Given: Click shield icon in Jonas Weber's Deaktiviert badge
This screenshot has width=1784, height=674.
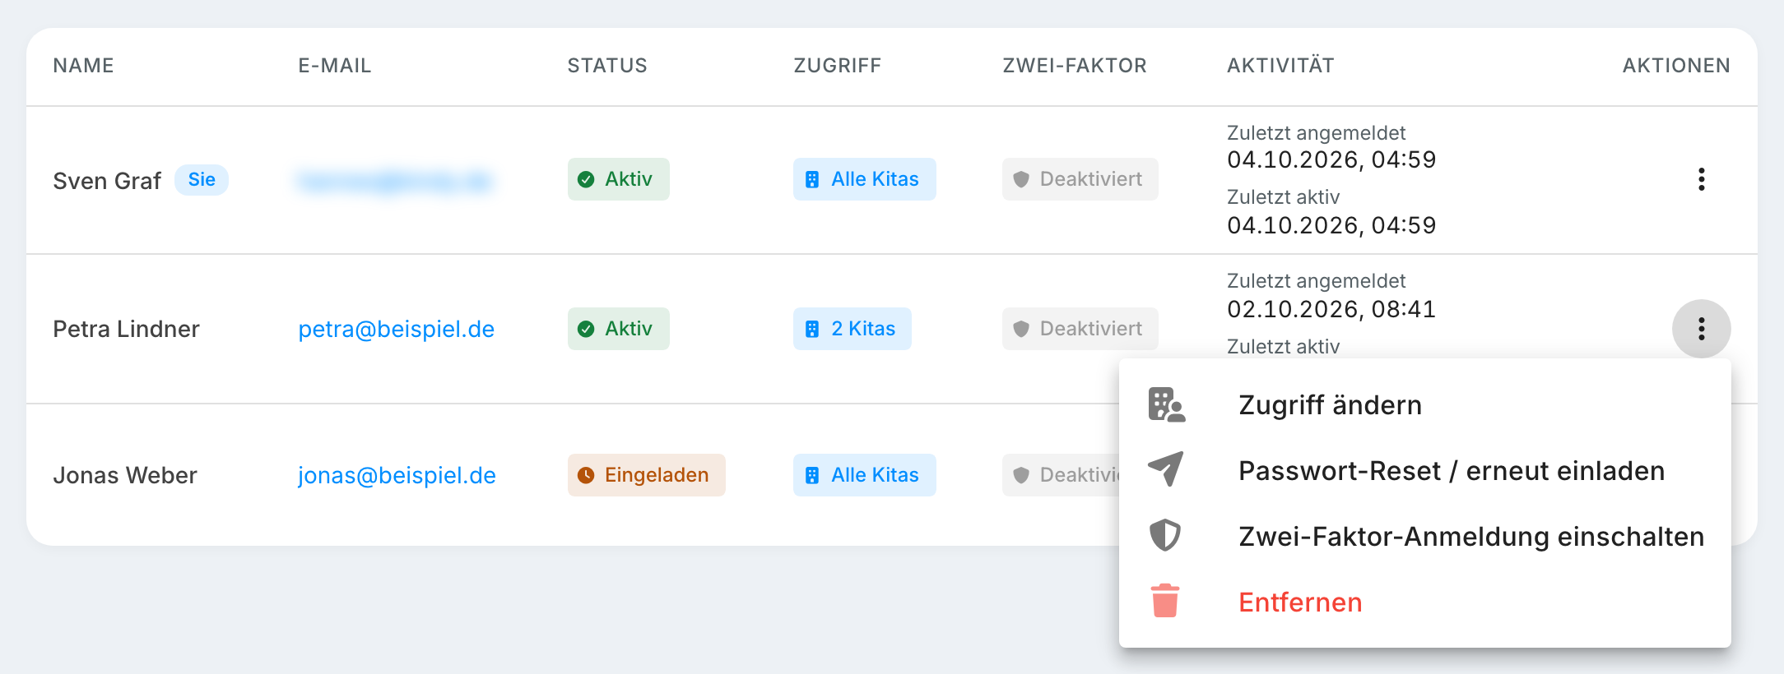Looking at the screenshot, I should 1021,475.
